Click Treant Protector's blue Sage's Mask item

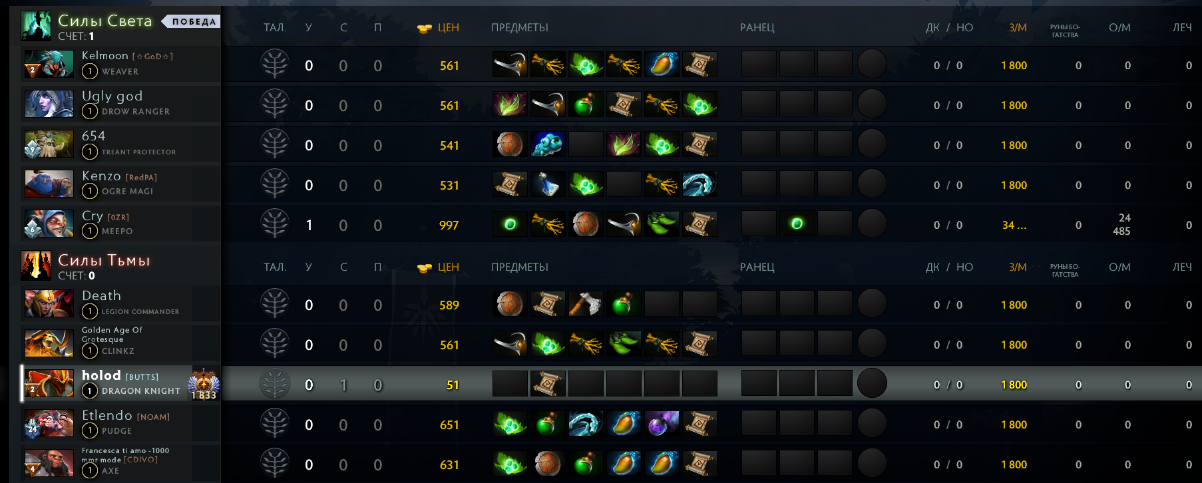[x=548, y=144]
